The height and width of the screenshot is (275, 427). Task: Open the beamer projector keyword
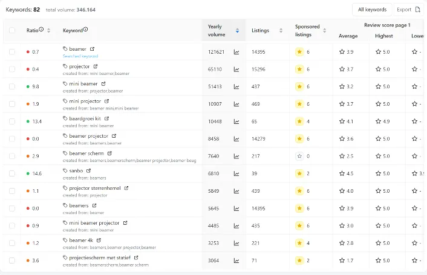[89, 136]
